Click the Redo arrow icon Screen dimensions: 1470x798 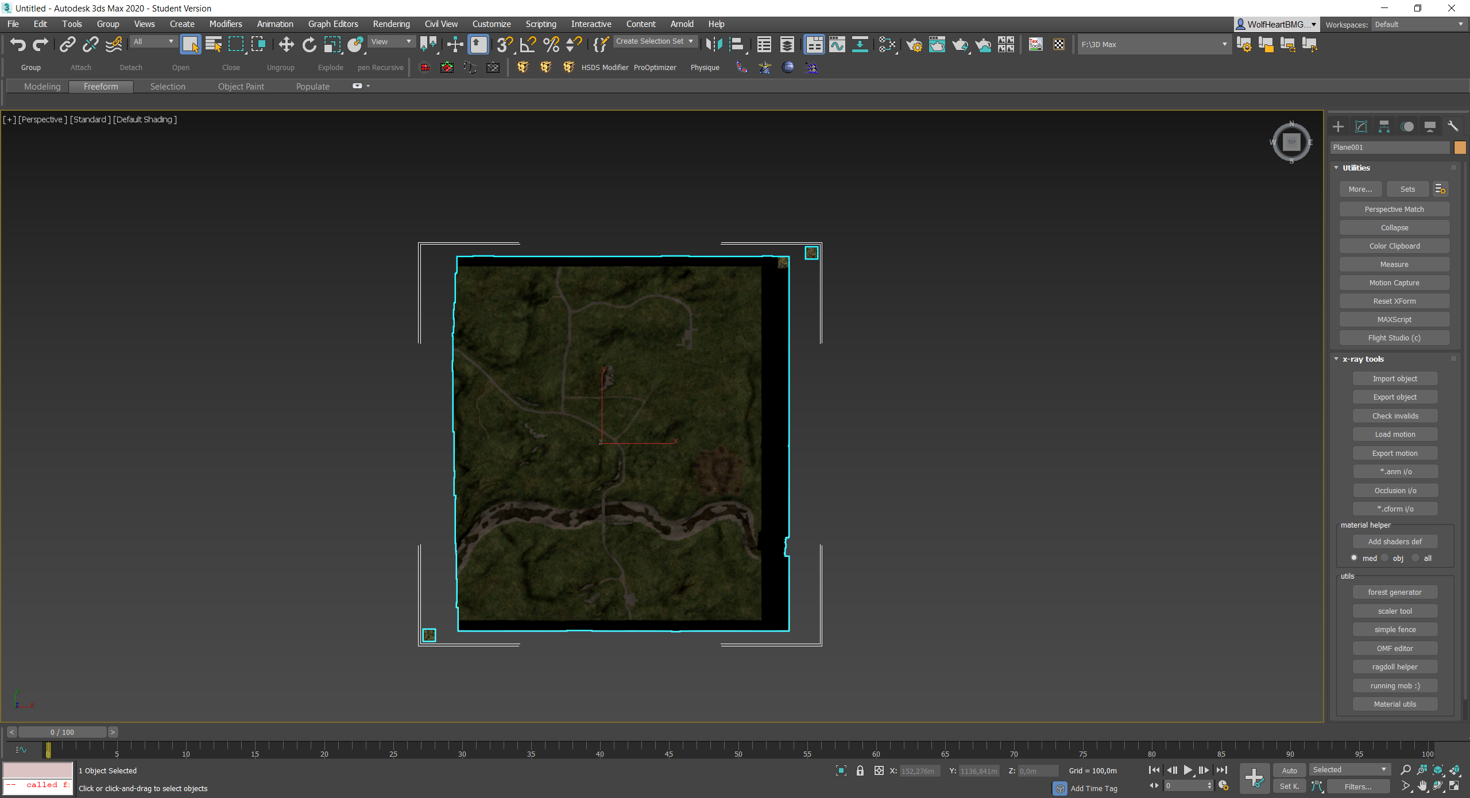point(40,44)
